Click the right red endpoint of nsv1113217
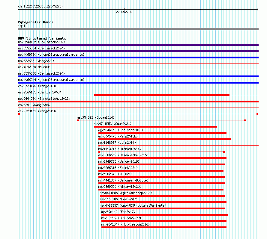 (x=224, y=152)
